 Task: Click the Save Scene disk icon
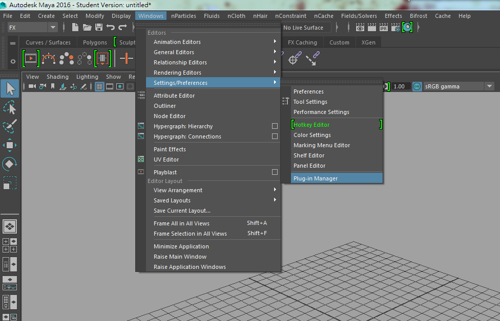click(x=99, y=28)
